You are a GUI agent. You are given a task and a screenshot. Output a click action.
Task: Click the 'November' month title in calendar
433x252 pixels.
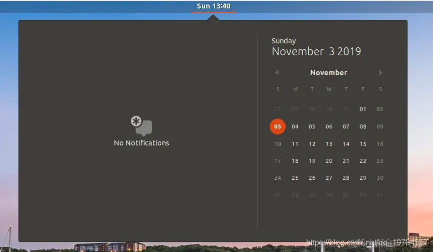(x=329, y=73)
